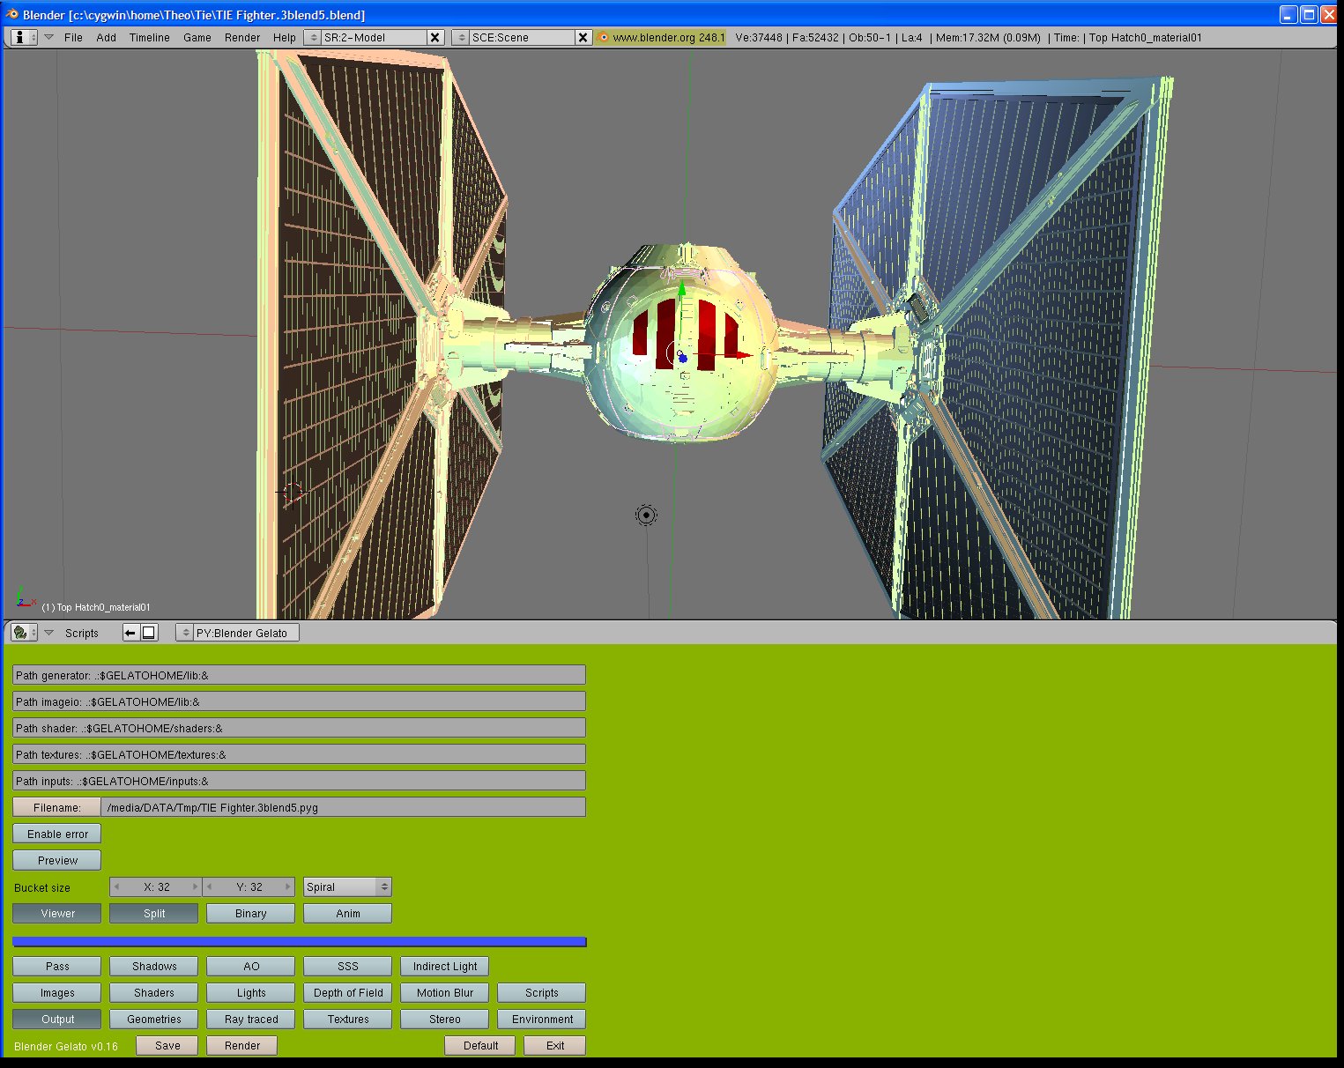Open the Timeline menu
Viewport: 1344px width, 1068px height.
click(x=149, y=38)
